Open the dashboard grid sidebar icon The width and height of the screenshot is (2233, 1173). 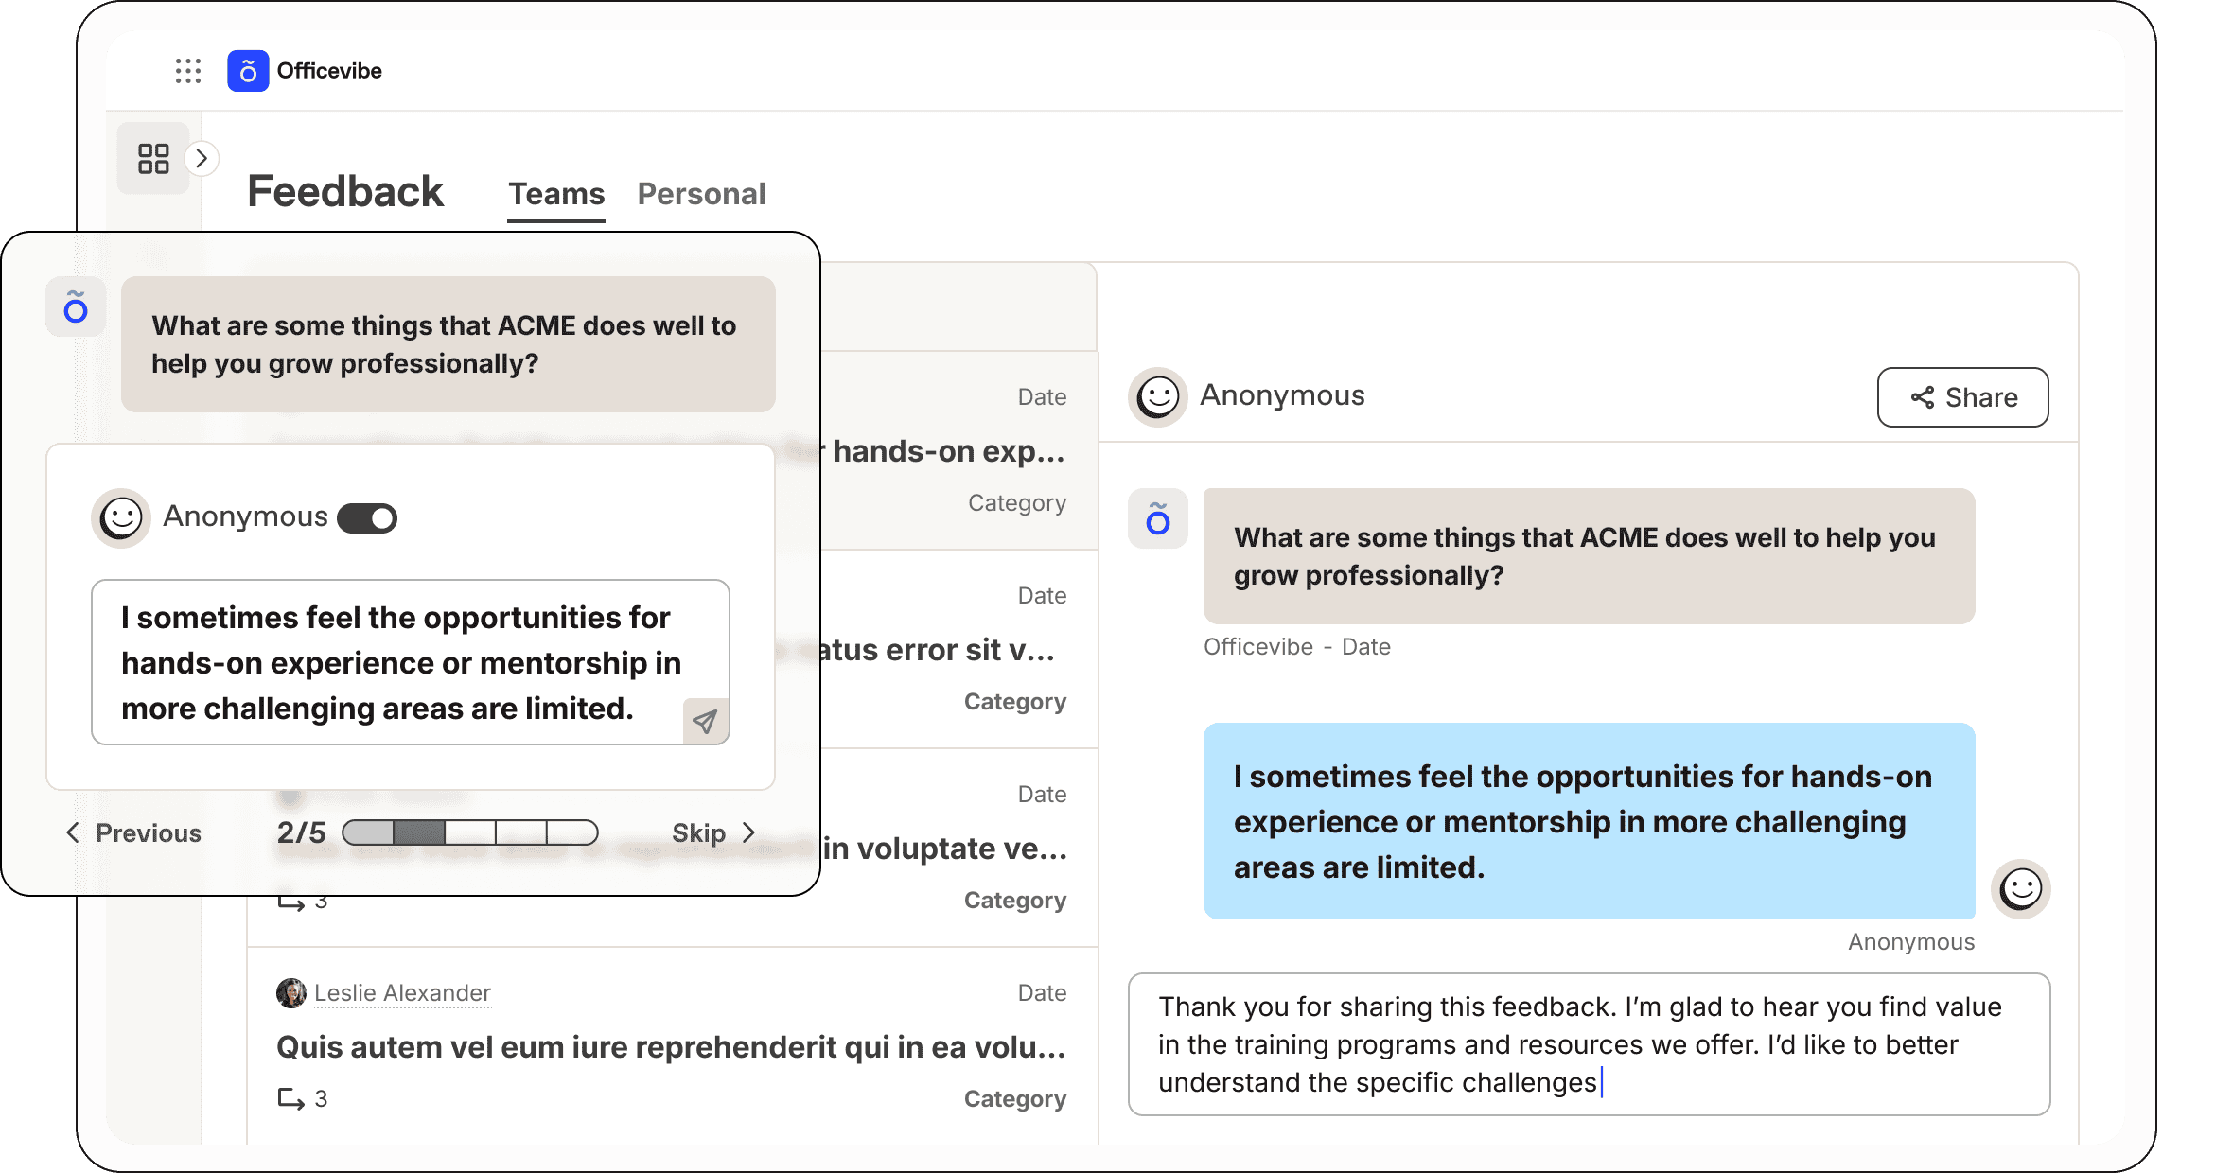tap(153, 158)
